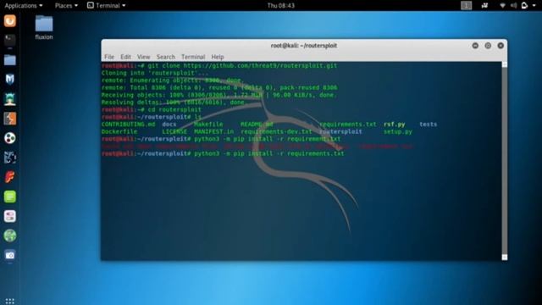Open the Places menu
542x305 pixels.
[66, 6]
